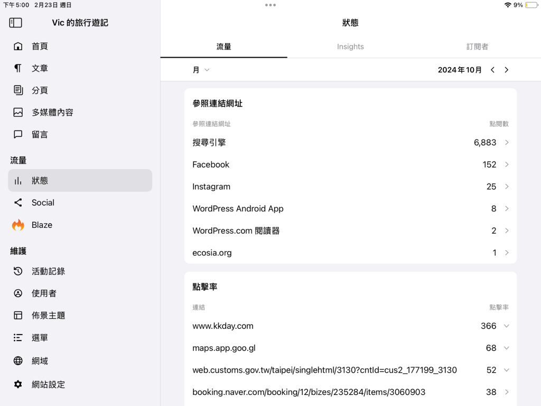Open 首頁 home icon in sidebar
The height and width of the screenshot is (406, 541).
coord(18,47)
